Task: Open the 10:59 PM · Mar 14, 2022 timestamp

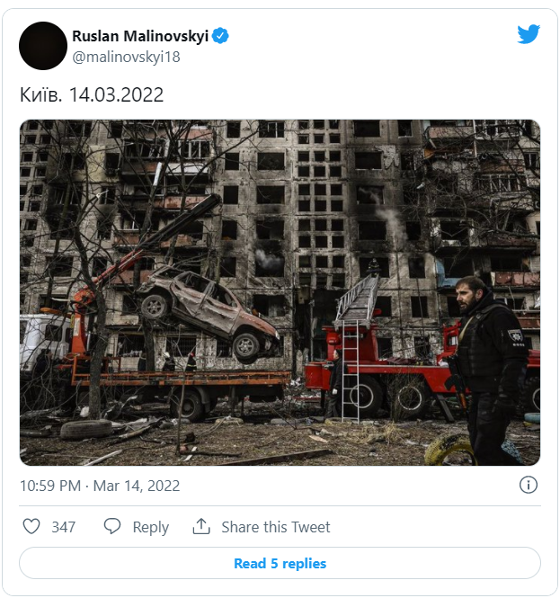Action: pos(100,486)
